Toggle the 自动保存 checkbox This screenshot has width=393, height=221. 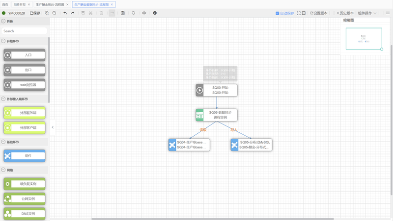coord(278,13)
